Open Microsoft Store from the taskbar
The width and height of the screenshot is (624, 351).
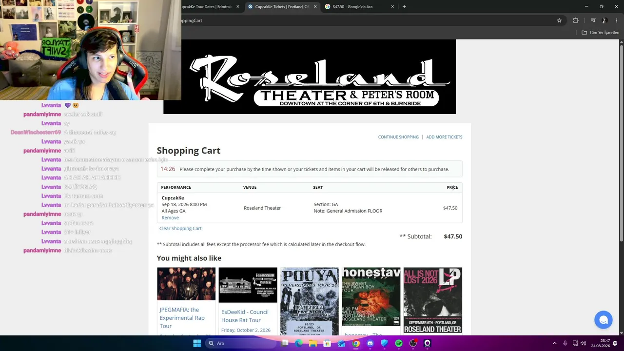pos(327,343)
